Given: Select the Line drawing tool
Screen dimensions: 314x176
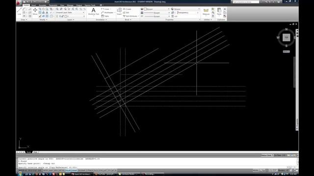Looking at the screenshot, I should click(19, 11).
